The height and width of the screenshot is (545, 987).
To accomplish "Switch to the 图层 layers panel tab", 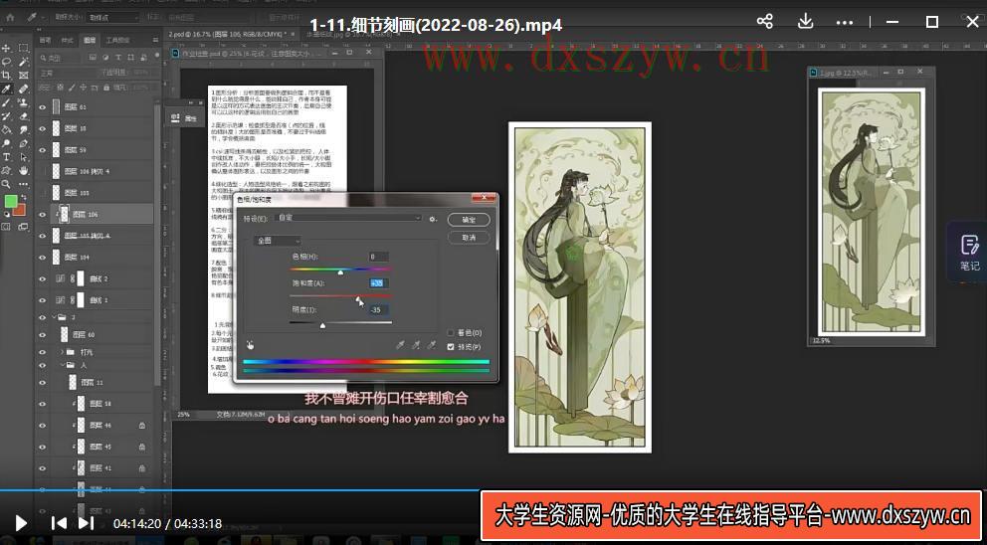I will pyautogui.click(x=90, y=40).
